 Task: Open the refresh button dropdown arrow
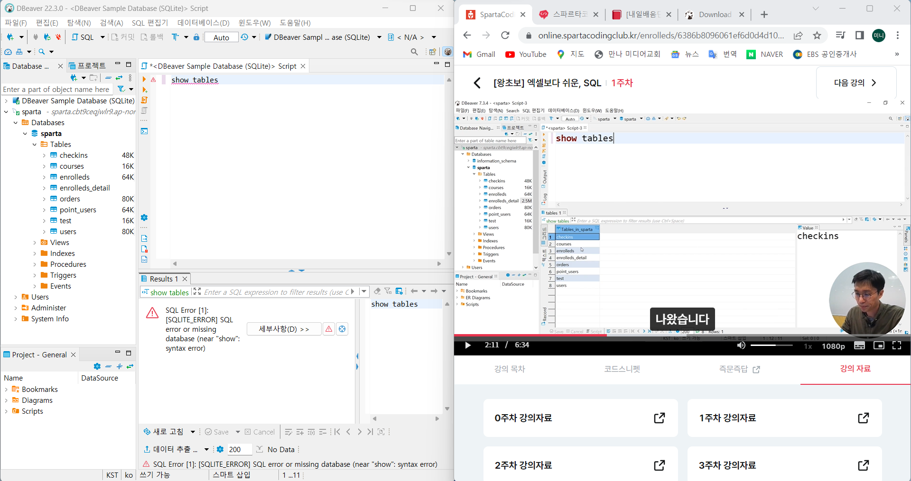pyautogui.click(x=193, y=432)
